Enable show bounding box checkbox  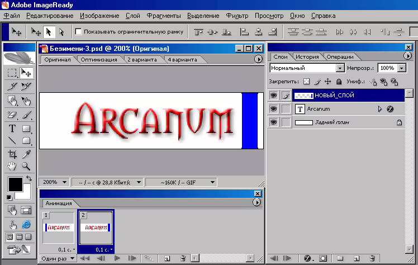(78, 32)
